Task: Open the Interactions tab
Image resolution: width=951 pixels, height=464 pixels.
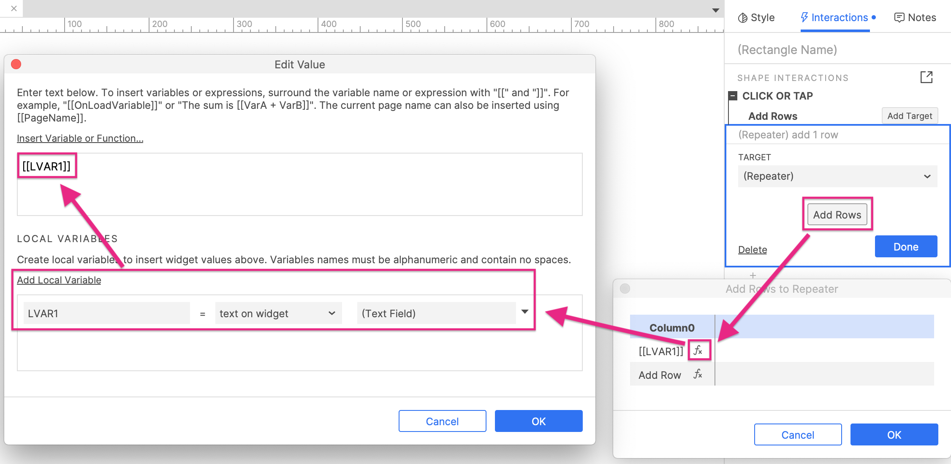Action: tap(834, 18)
